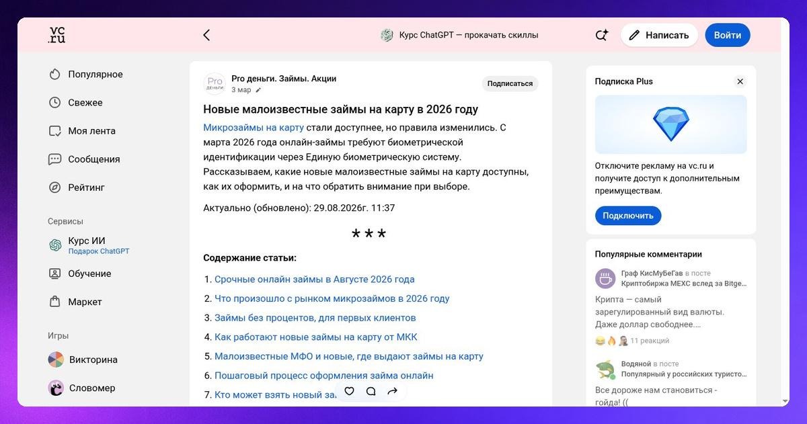Click the Написать button

coord(659,35)
